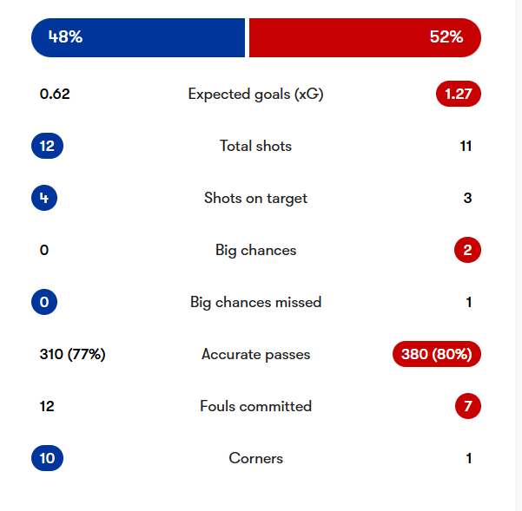Select the Shots on target label
The height and width of the screenshot is (511, 522).
255,198
